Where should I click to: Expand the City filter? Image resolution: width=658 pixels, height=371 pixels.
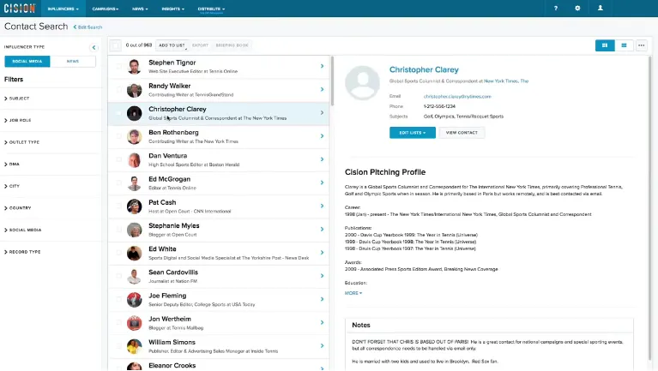click(x=12, y=186)
